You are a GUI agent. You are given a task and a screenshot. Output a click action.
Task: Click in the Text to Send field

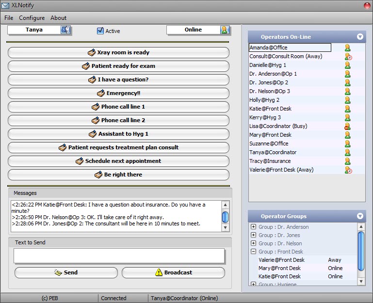119,256
